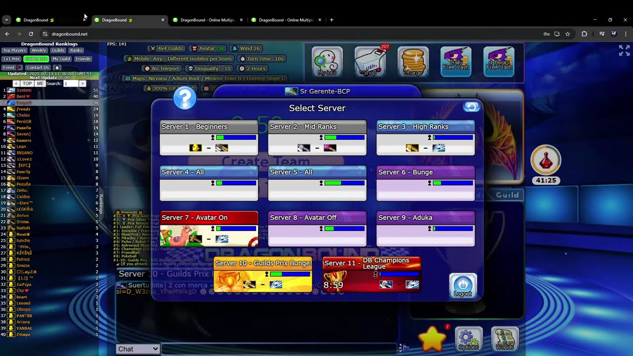Select Server 2 - Mid Ranks
633x356 pixels.
pyautogui.click(x=317, y=137)
